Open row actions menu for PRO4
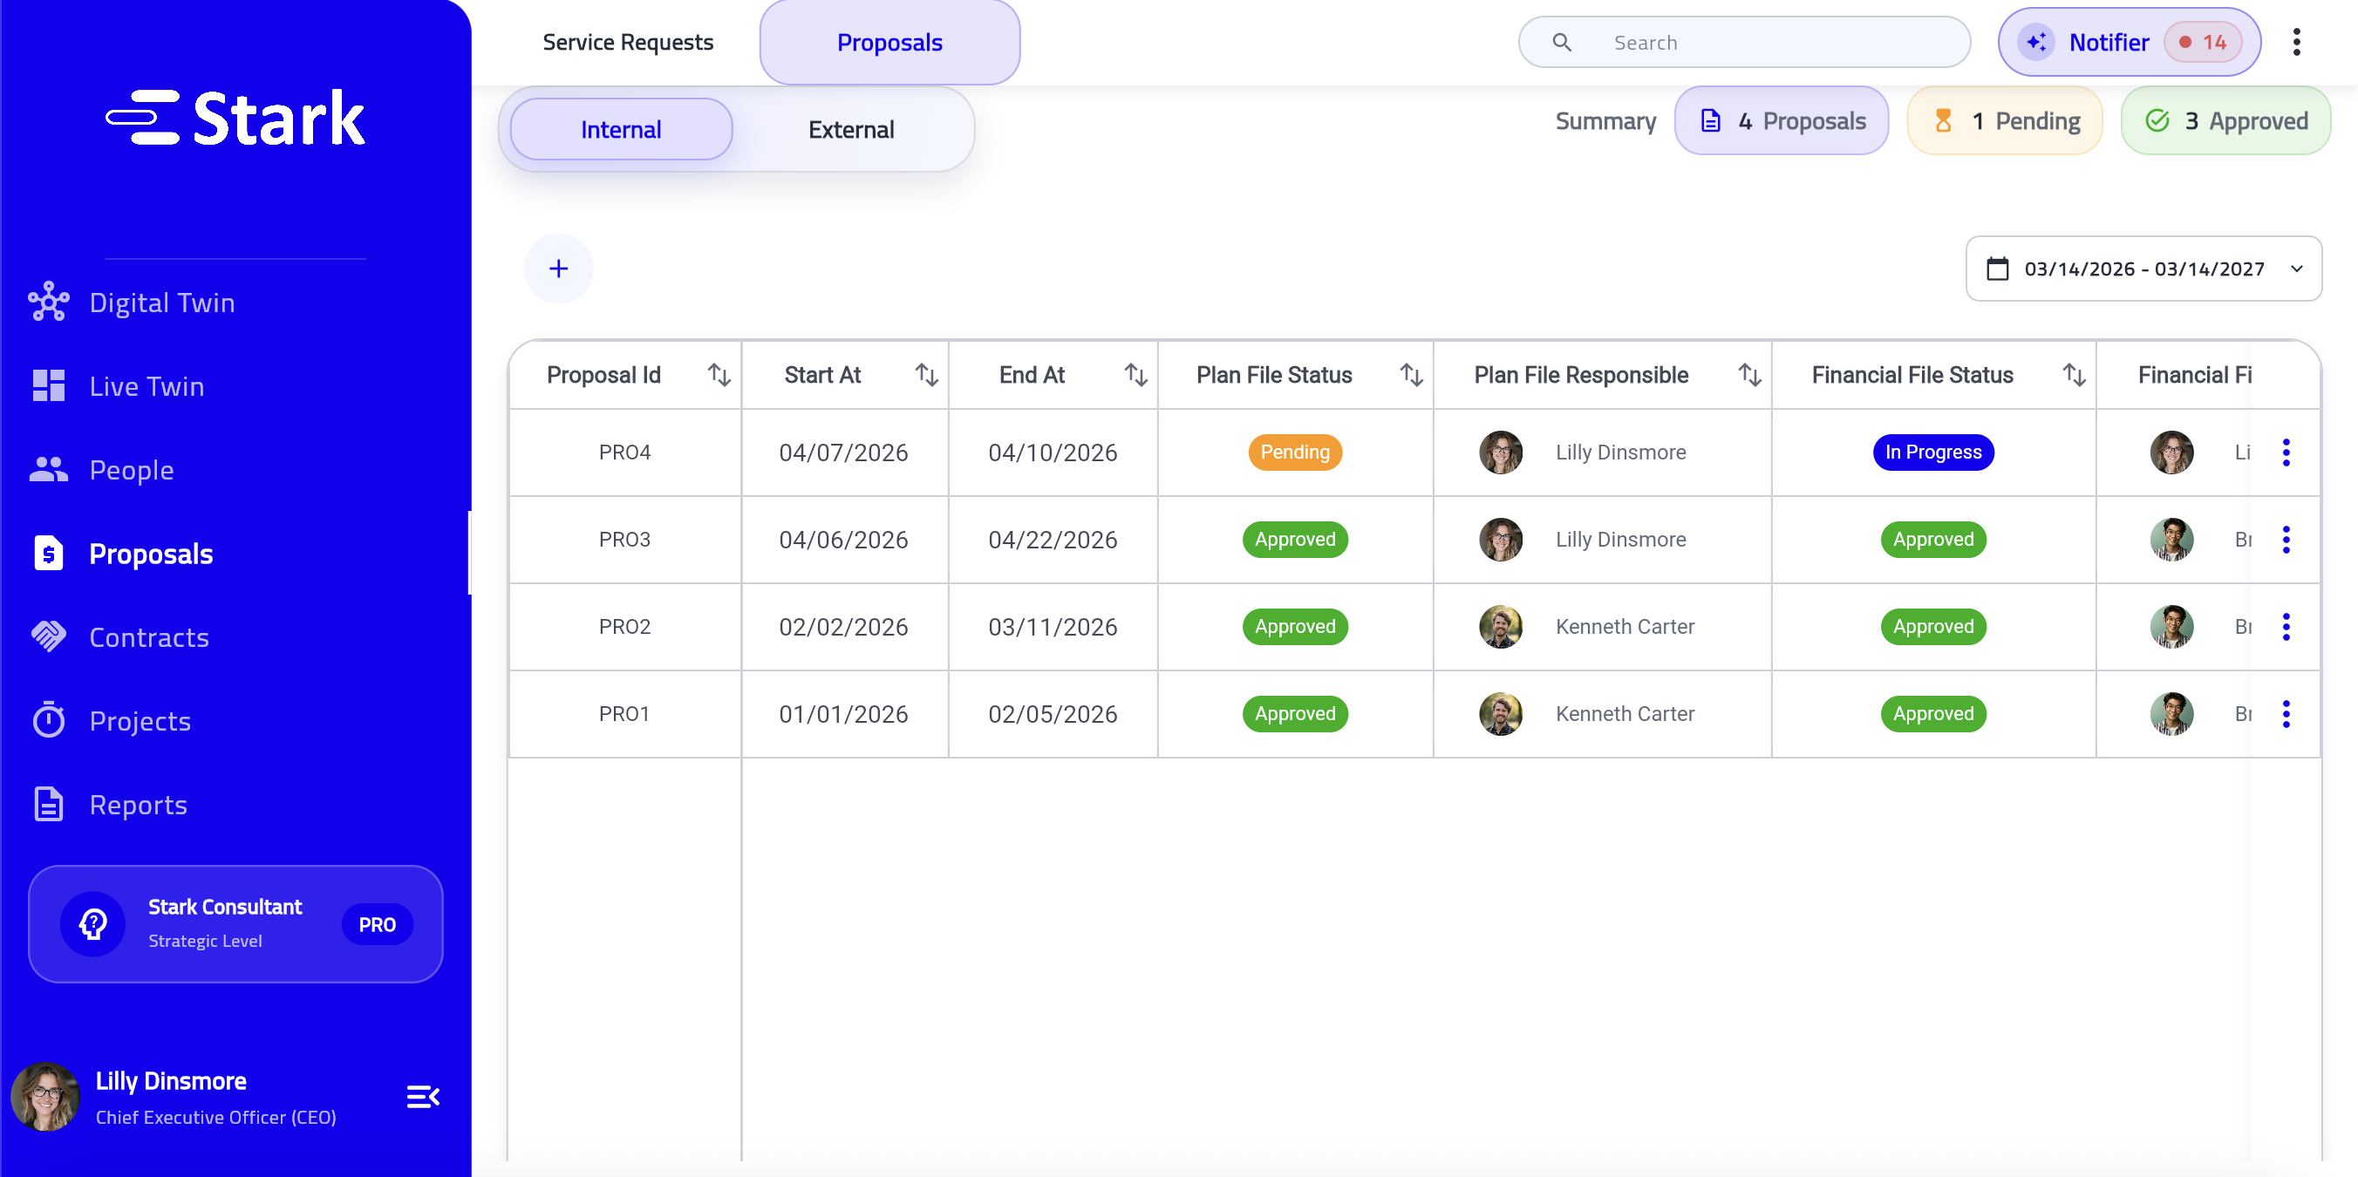 click(x=2286, y=452)
